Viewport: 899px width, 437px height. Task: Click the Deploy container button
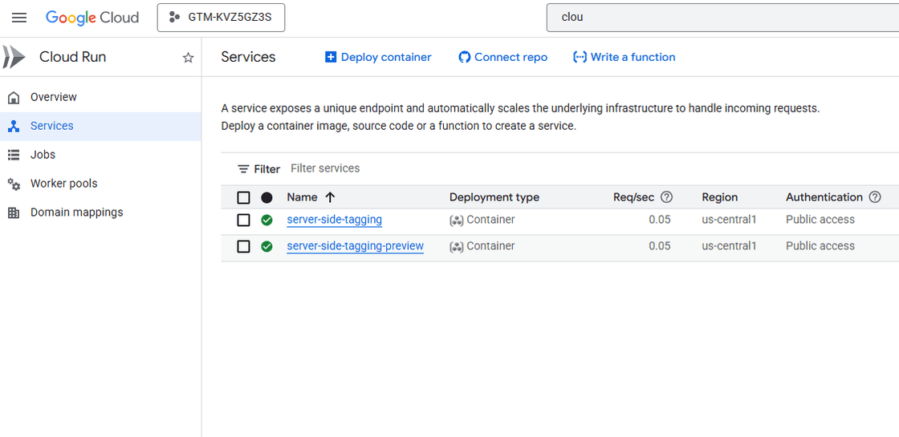(378, 57)
